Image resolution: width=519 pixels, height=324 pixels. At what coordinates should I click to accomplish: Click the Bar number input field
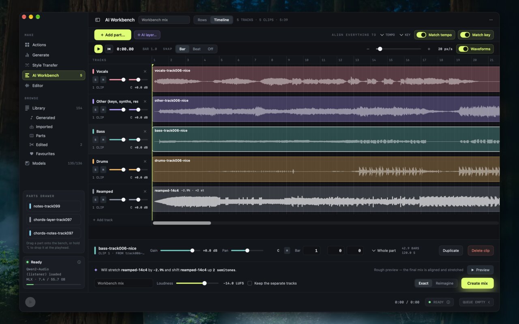click(311, 251)
